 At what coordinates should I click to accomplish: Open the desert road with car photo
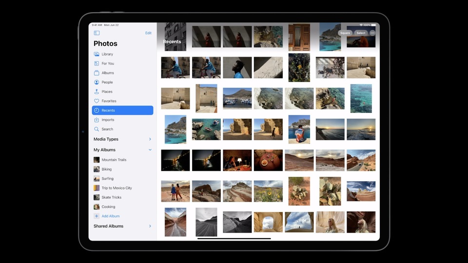[361, 160]
